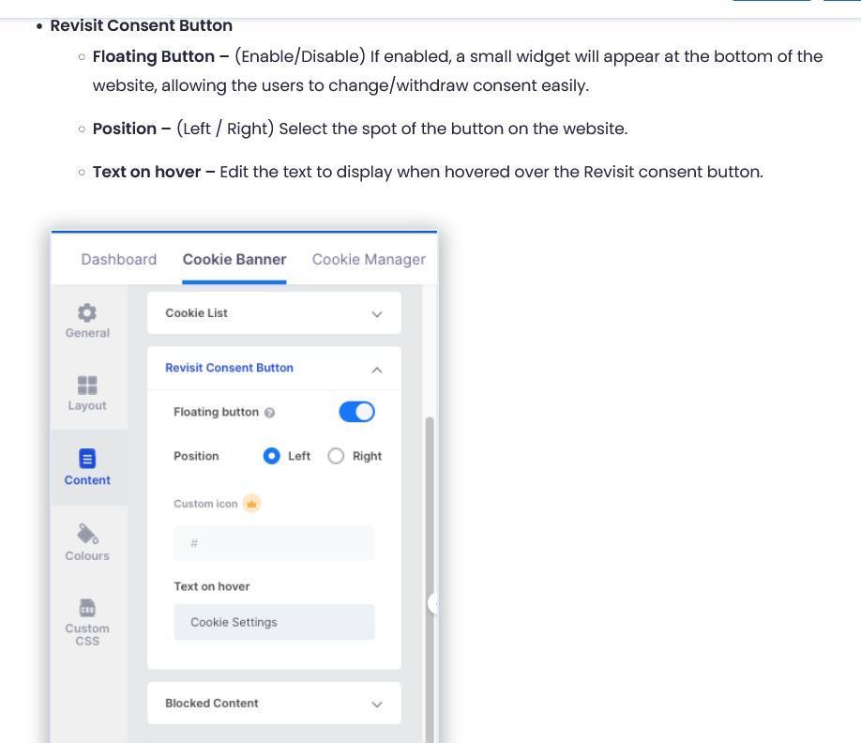Click the Cookie Banner tab label
The width and height of the screenshot is (861, 743).
tap(234, 259)
